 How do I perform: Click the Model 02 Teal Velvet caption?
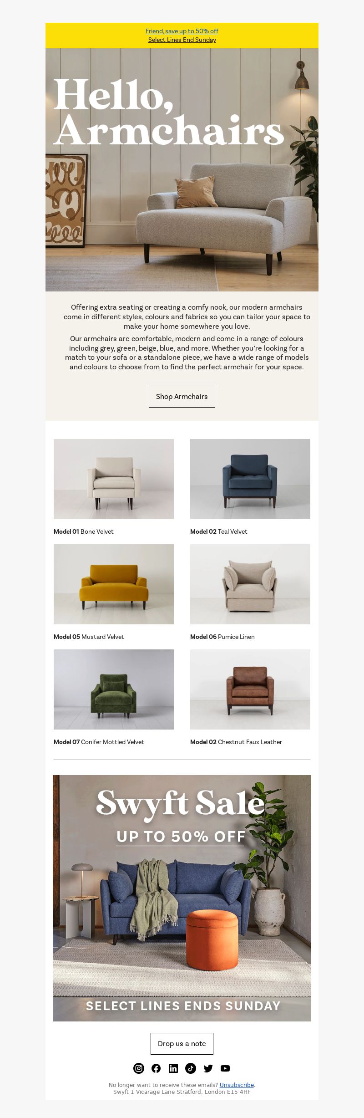coord(219,531)
